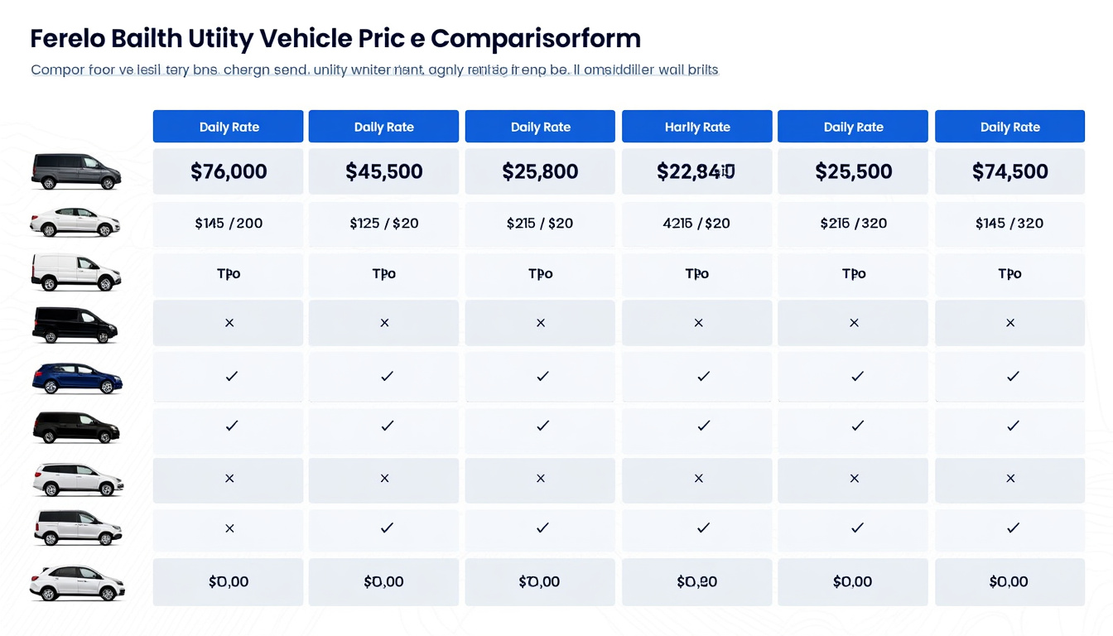Select the white car icon in bottom row
This screenshot has height=636, width=1113.
pyautogui.click(x=77, y=582)
